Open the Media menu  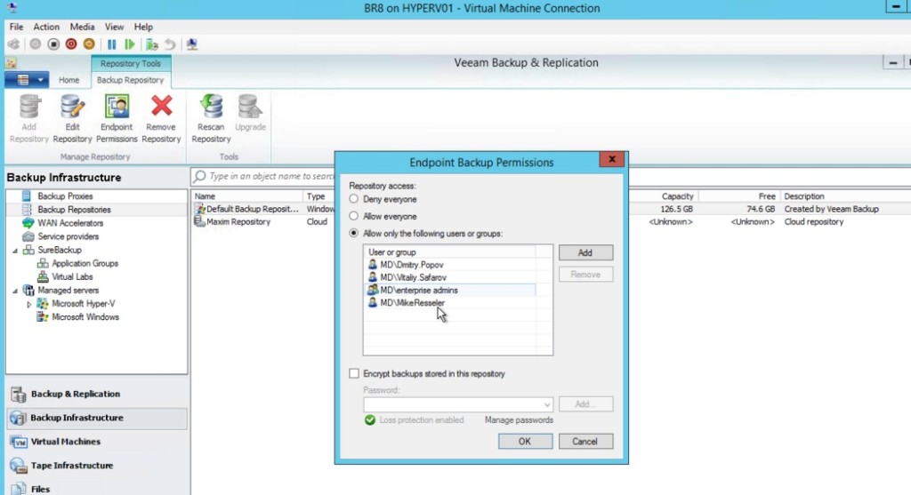click(82, 27)
